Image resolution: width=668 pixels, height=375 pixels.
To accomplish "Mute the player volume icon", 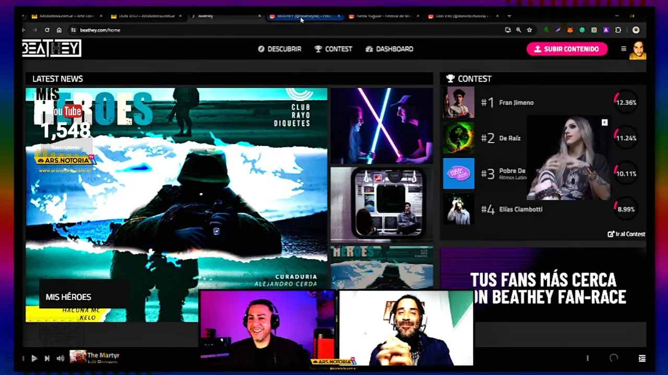I will [61, 358].
